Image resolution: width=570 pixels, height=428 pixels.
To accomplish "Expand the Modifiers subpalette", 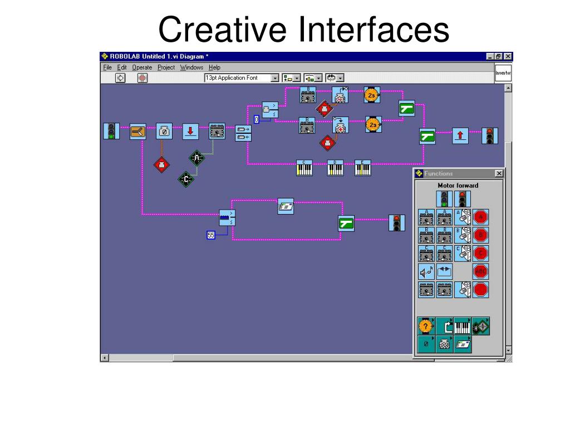I will tap(481, 326).
